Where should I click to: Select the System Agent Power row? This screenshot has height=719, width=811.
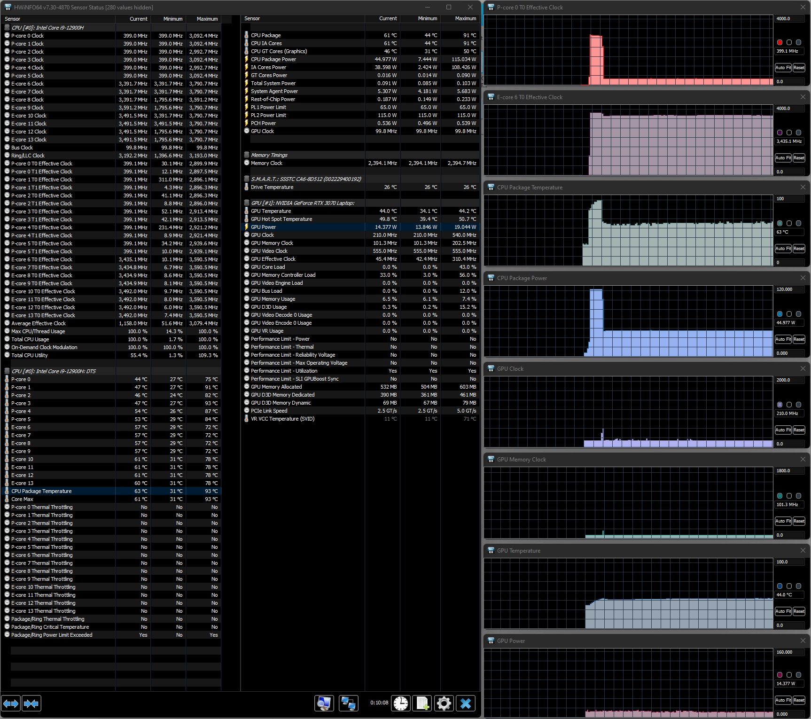tap(361, 91)
